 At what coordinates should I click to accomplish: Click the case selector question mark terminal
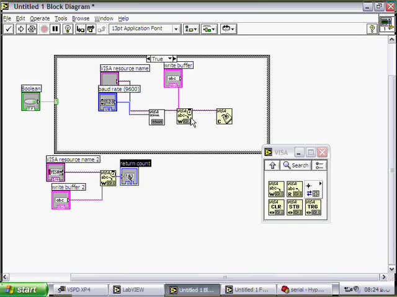click(56, 101)
